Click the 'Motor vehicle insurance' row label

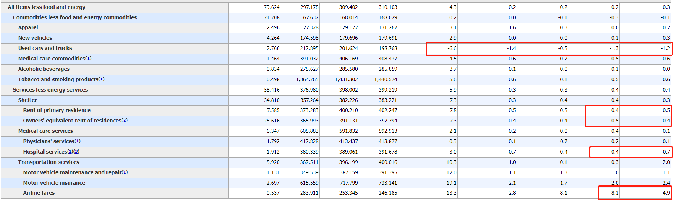click(54, 183)
